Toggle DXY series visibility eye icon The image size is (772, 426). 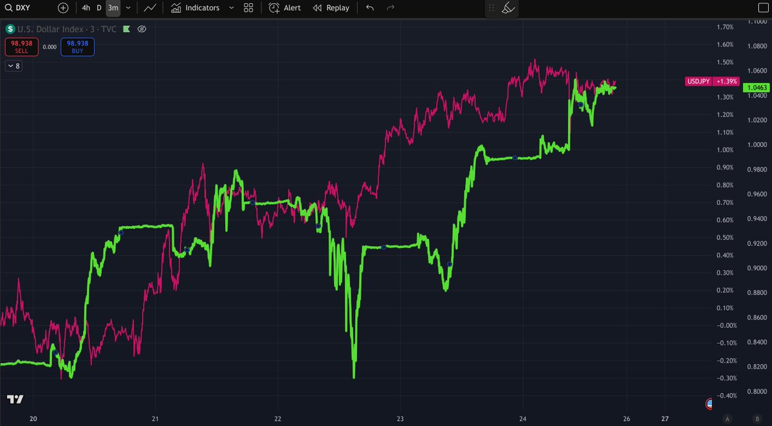tap(142, 29)
